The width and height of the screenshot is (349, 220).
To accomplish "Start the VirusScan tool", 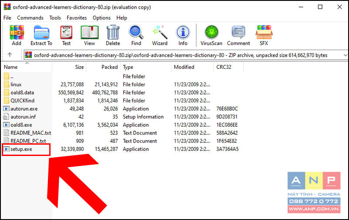I will (211, 33).
